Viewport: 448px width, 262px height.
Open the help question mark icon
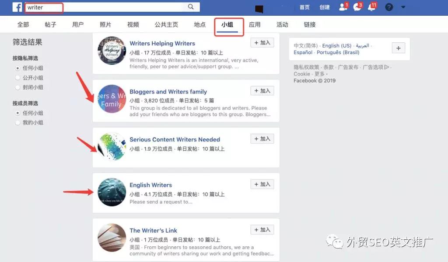389,7
